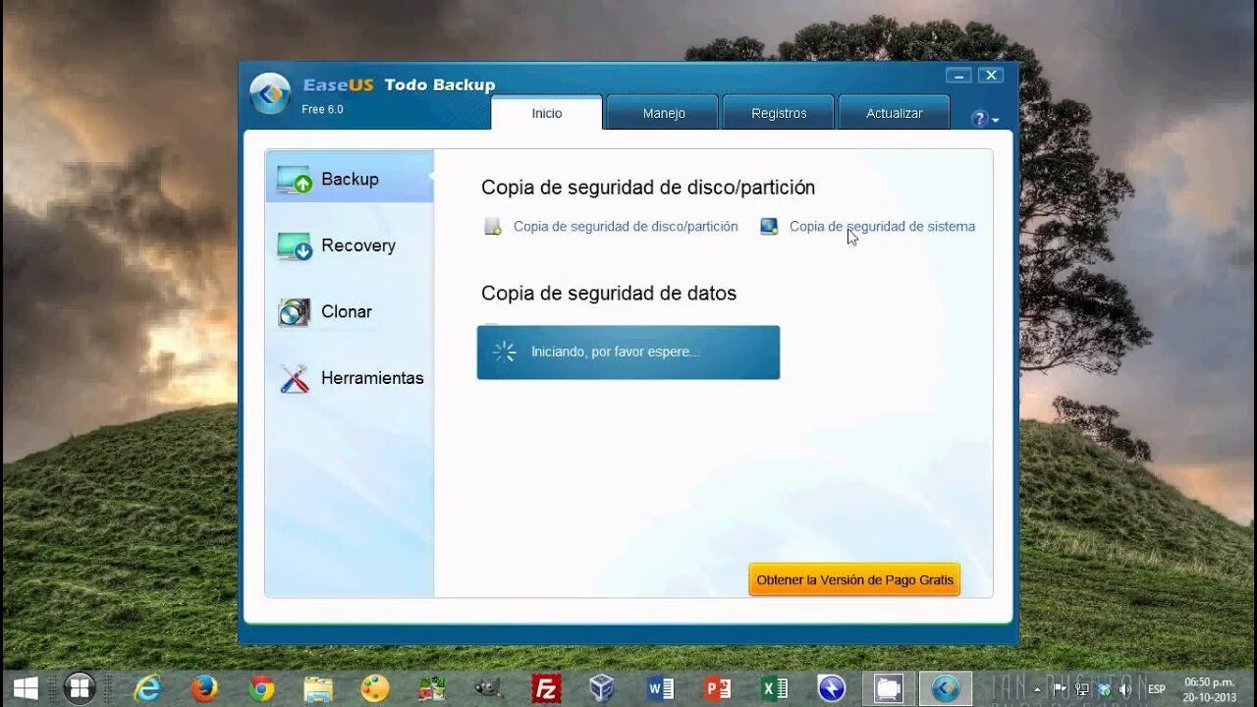Open the help question mark icon
This screenshot has width=1257, height=707.
[979, 119]
